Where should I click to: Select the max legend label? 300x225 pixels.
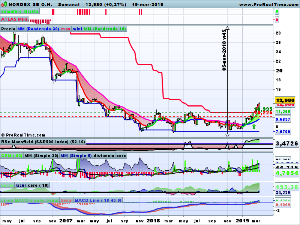point(66,29)
